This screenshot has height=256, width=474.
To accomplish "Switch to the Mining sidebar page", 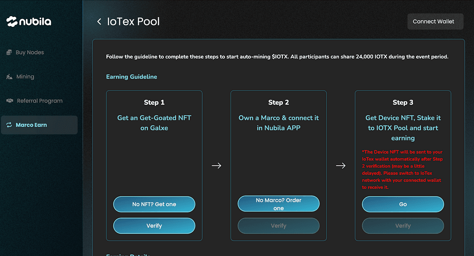I will pos(25,77).
